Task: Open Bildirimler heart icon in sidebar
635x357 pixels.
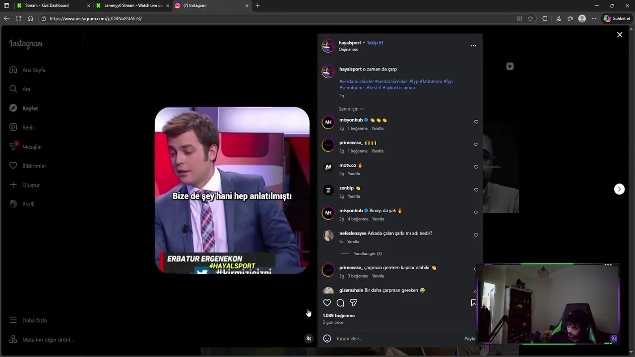Action: click(13, 166)
